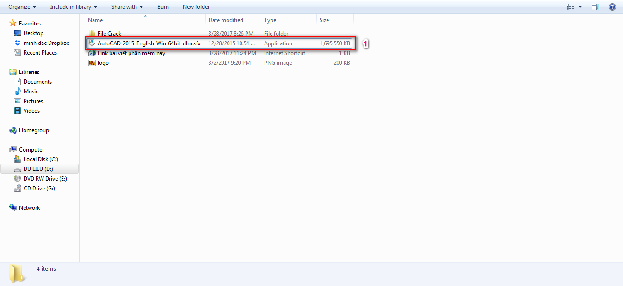Click the Computer icon in sidebar

point(13,150)
